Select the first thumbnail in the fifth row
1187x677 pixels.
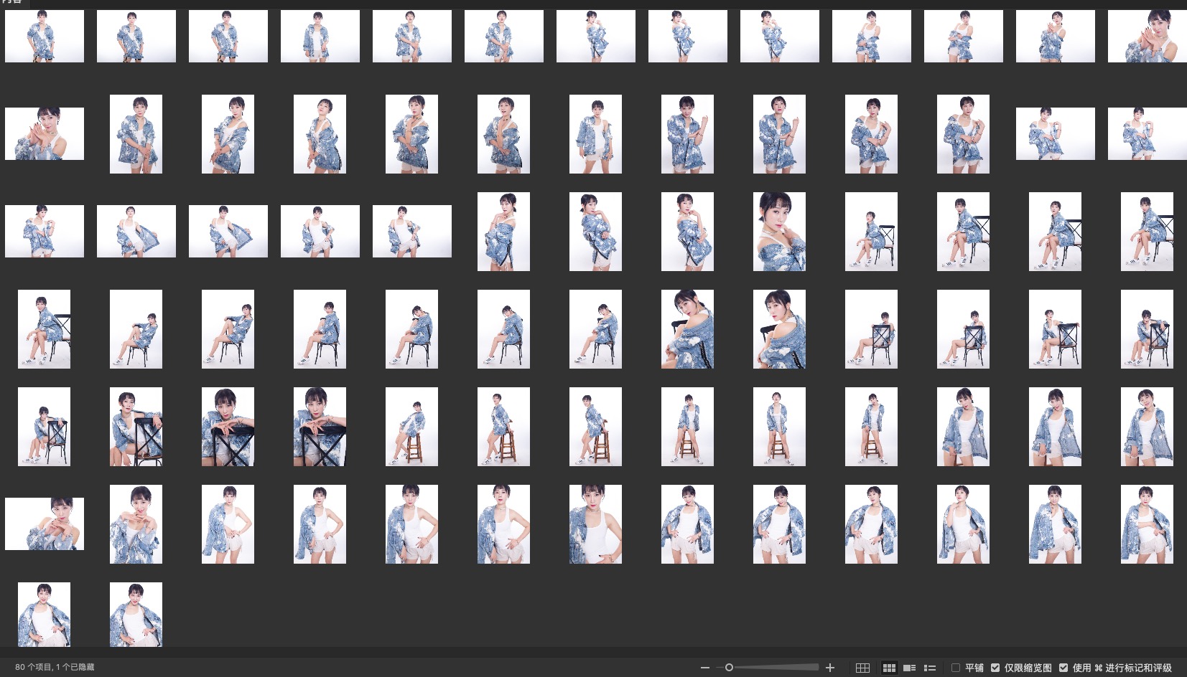click(45, 427)
